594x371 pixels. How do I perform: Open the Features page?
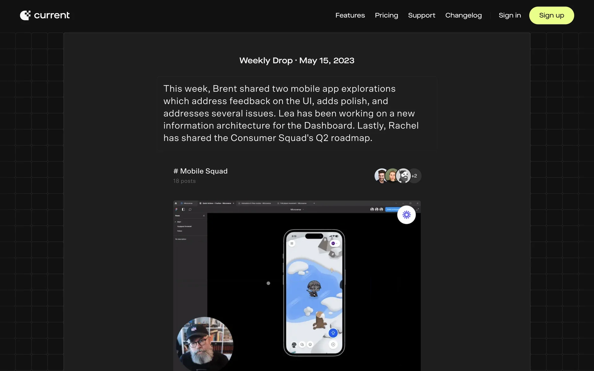350,15
